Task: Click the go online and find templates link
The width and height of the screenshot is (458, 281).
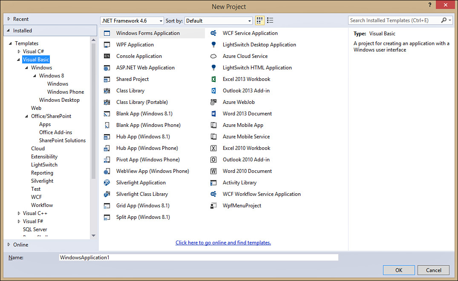Action: tap(223, 243)
